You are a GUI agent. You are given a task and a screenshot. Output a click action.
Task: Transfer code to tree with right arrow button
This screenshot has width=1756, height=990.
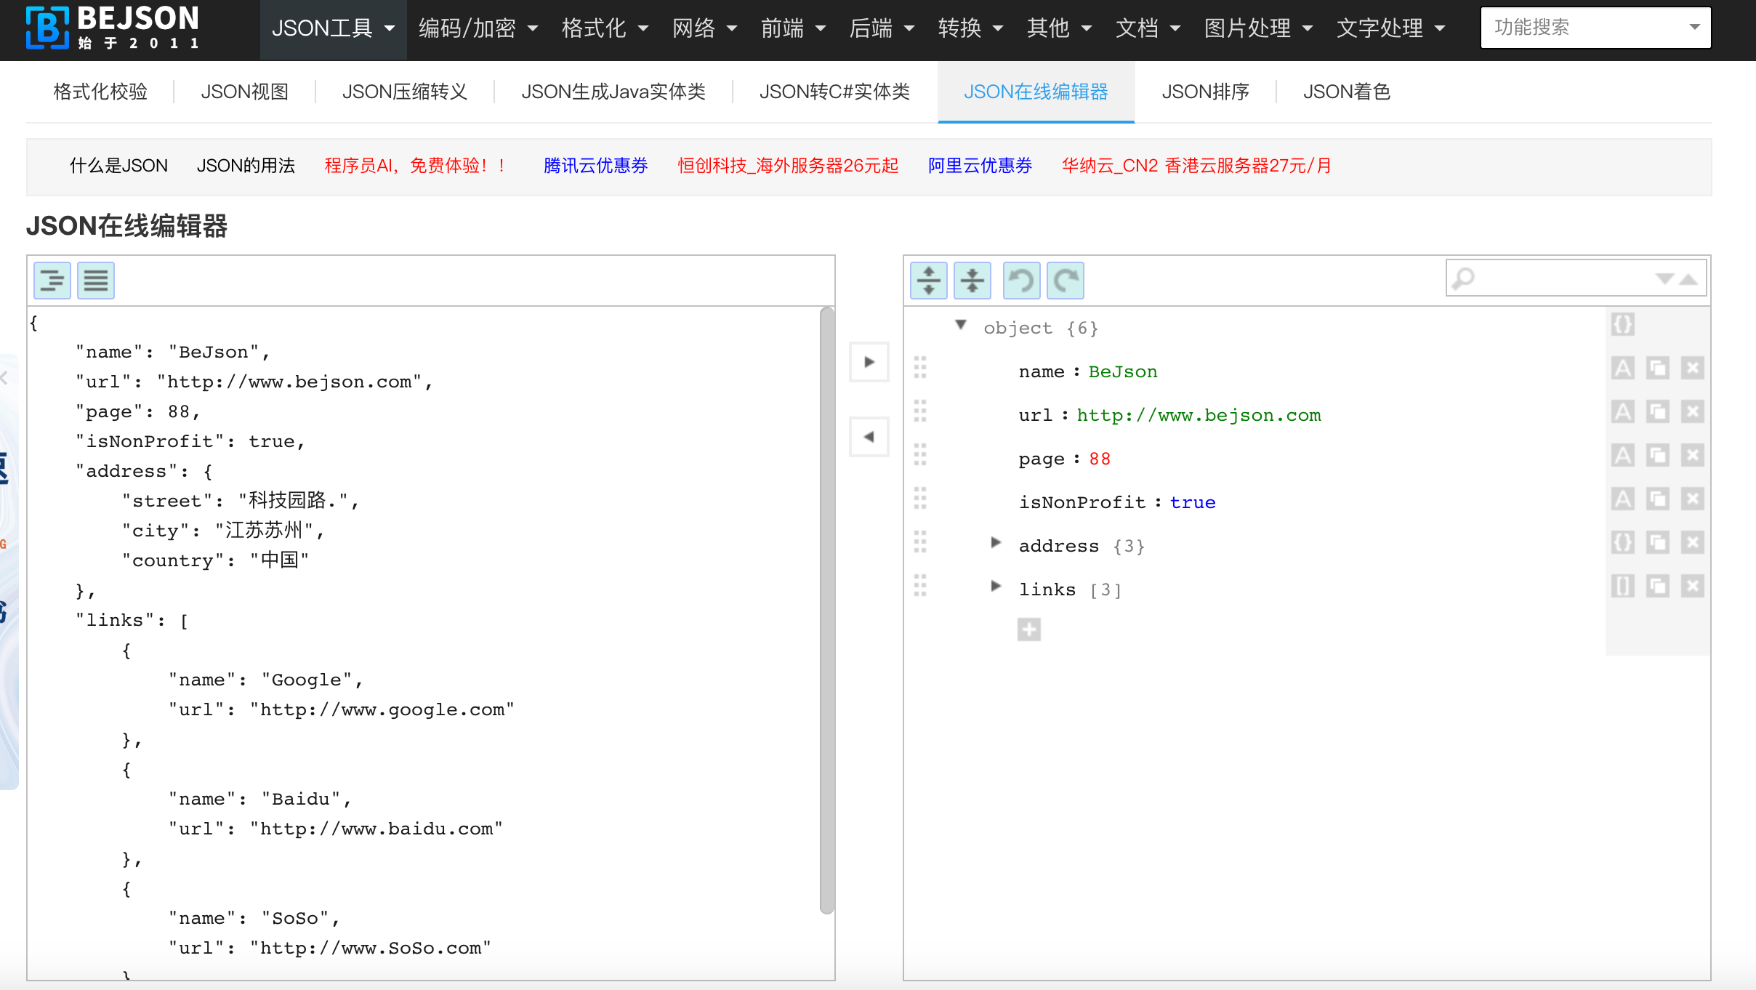(869, 362)
